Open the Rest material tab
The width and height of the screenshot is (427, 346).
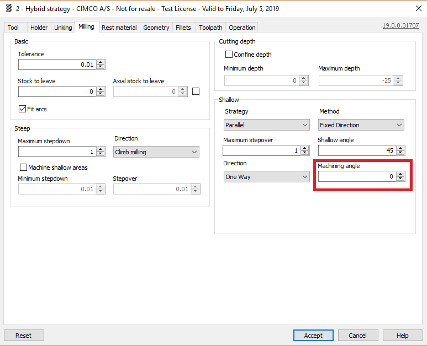(x=119, y=28)
